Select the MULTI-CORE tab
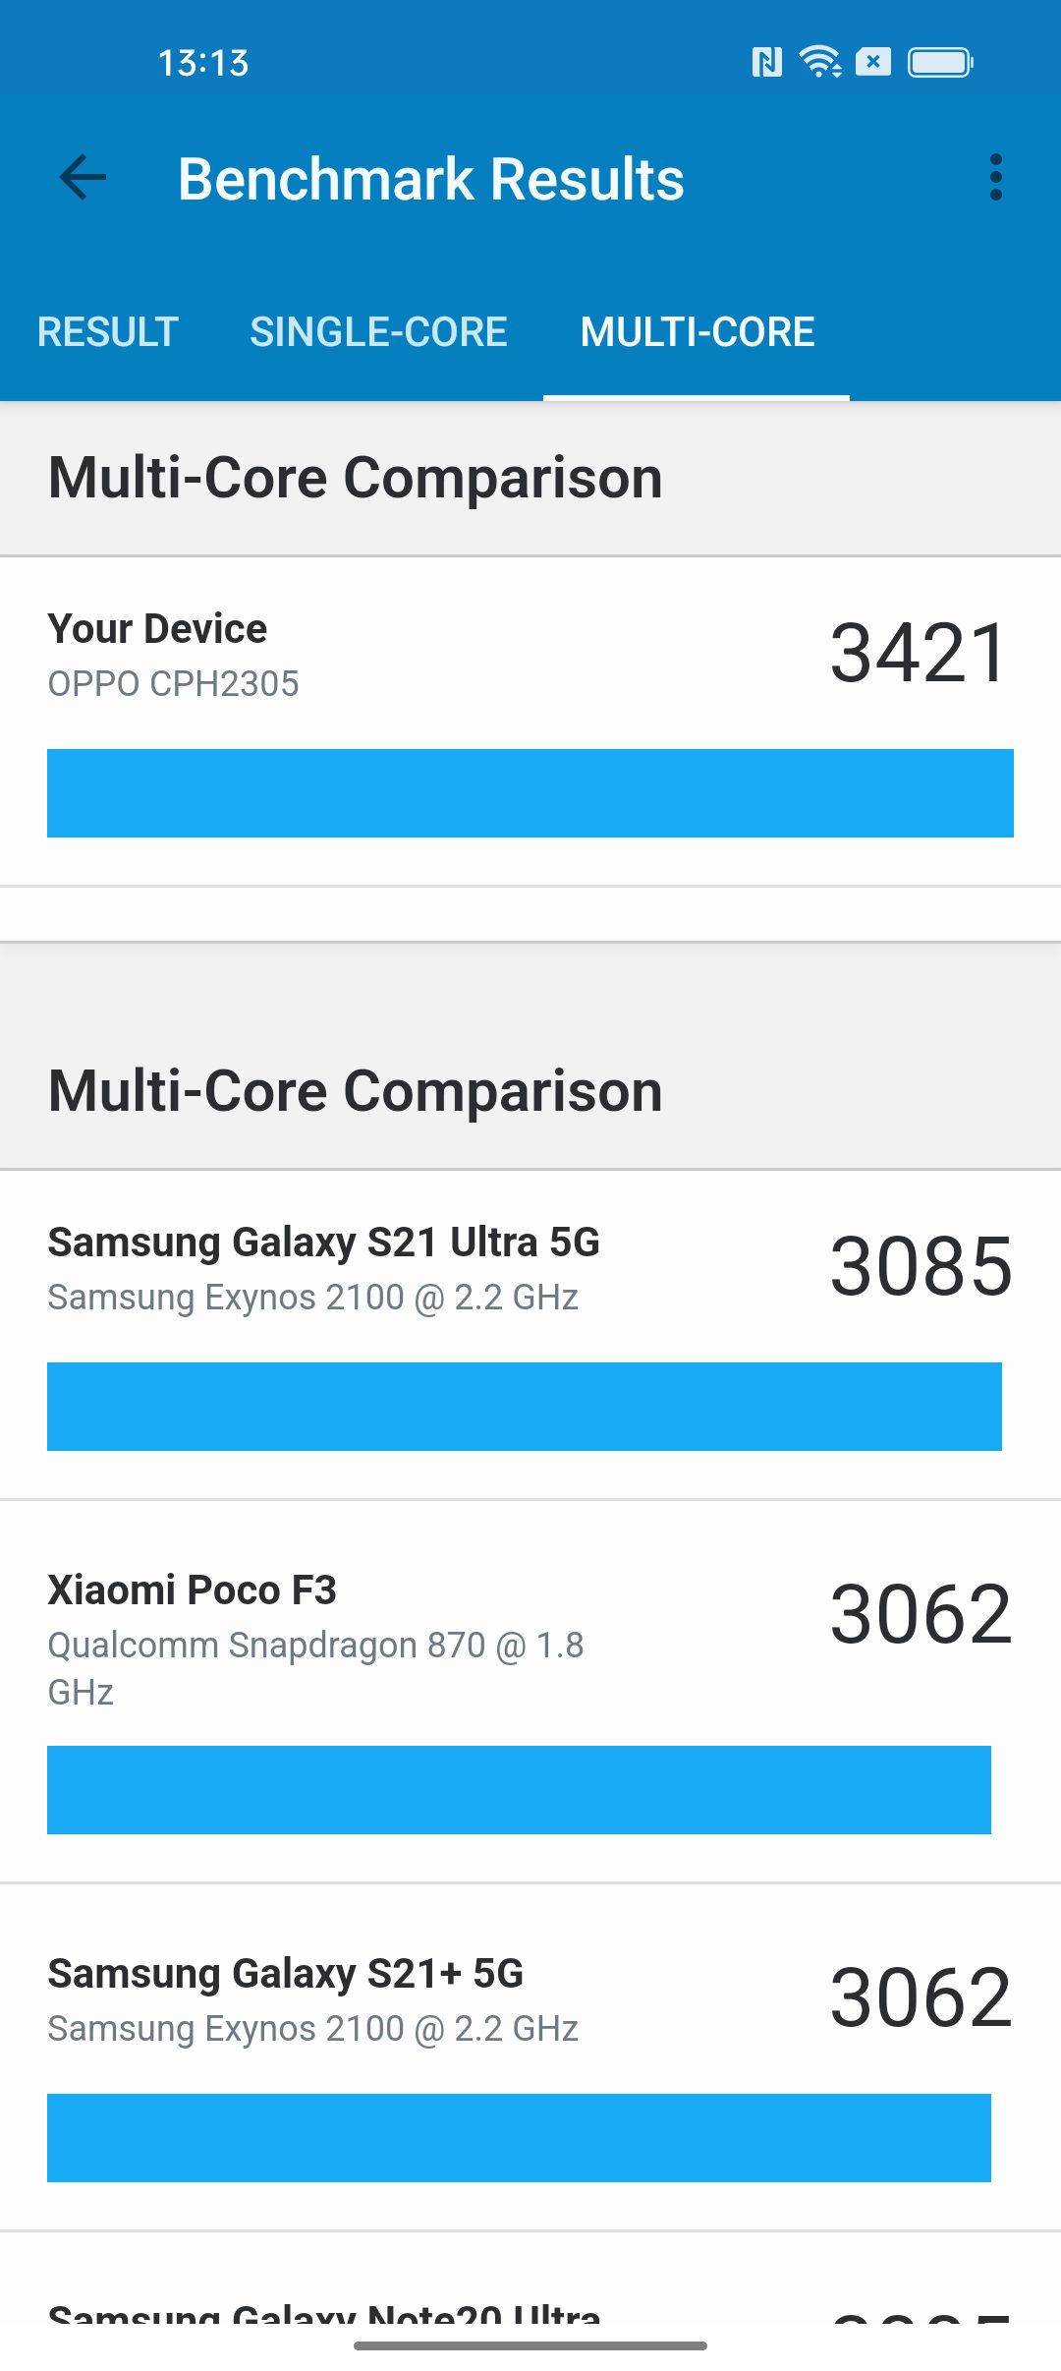Screen dimensions: 1061x2371 point(697,332)
